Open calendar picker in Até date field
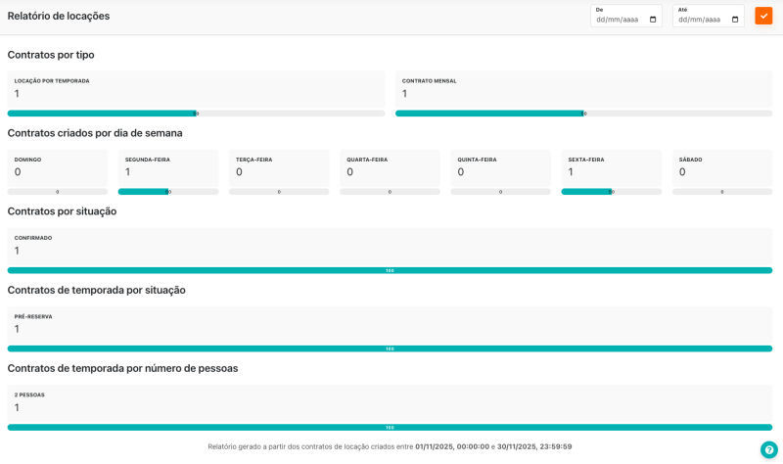The width and height of the screenshot is (783, 464). tap(735, 20)
